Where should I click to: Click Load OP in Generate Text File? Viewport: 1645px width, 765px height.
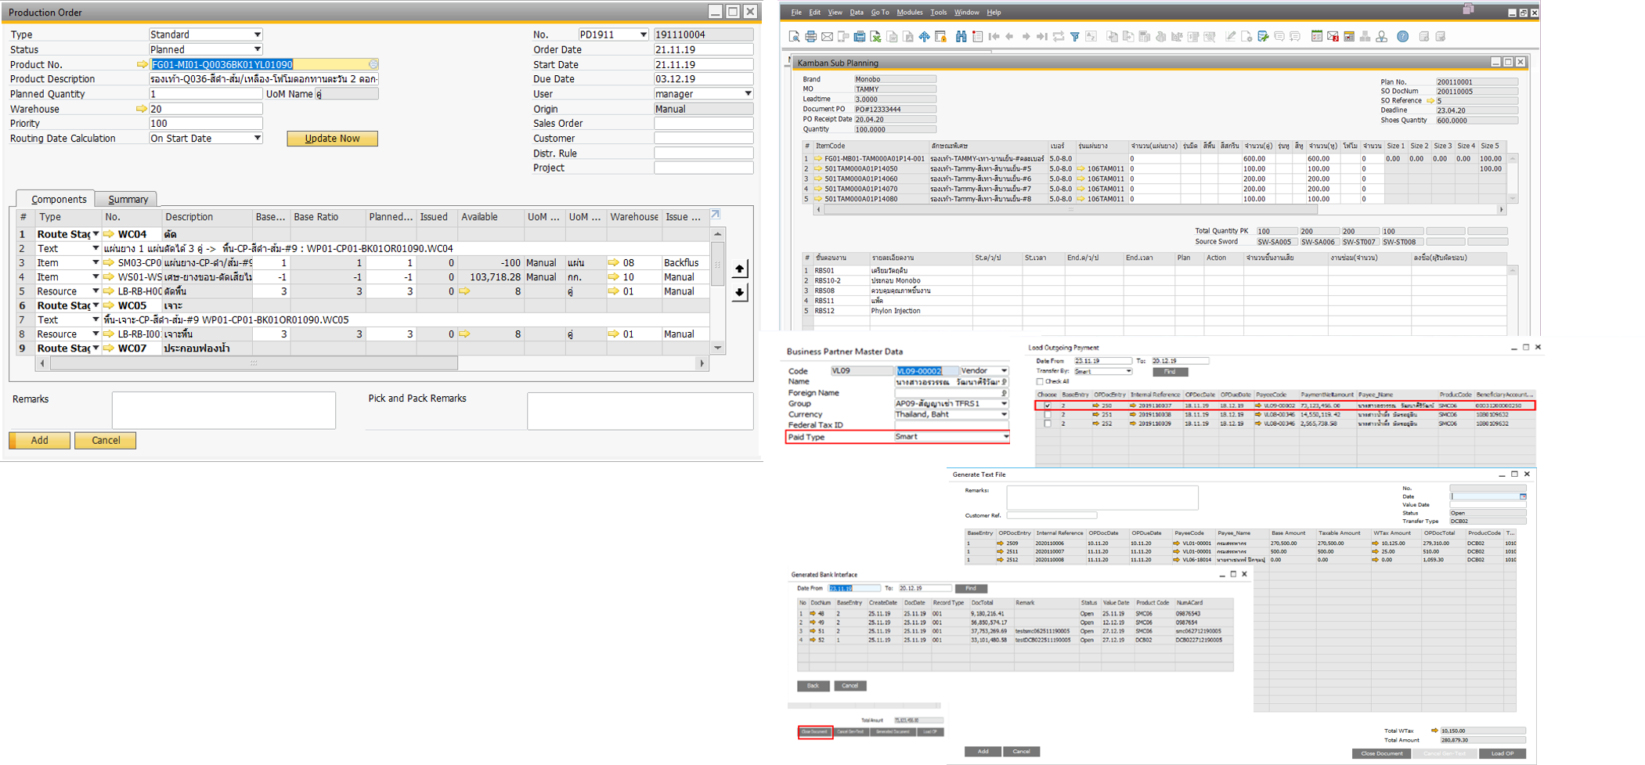(1502, 754)
